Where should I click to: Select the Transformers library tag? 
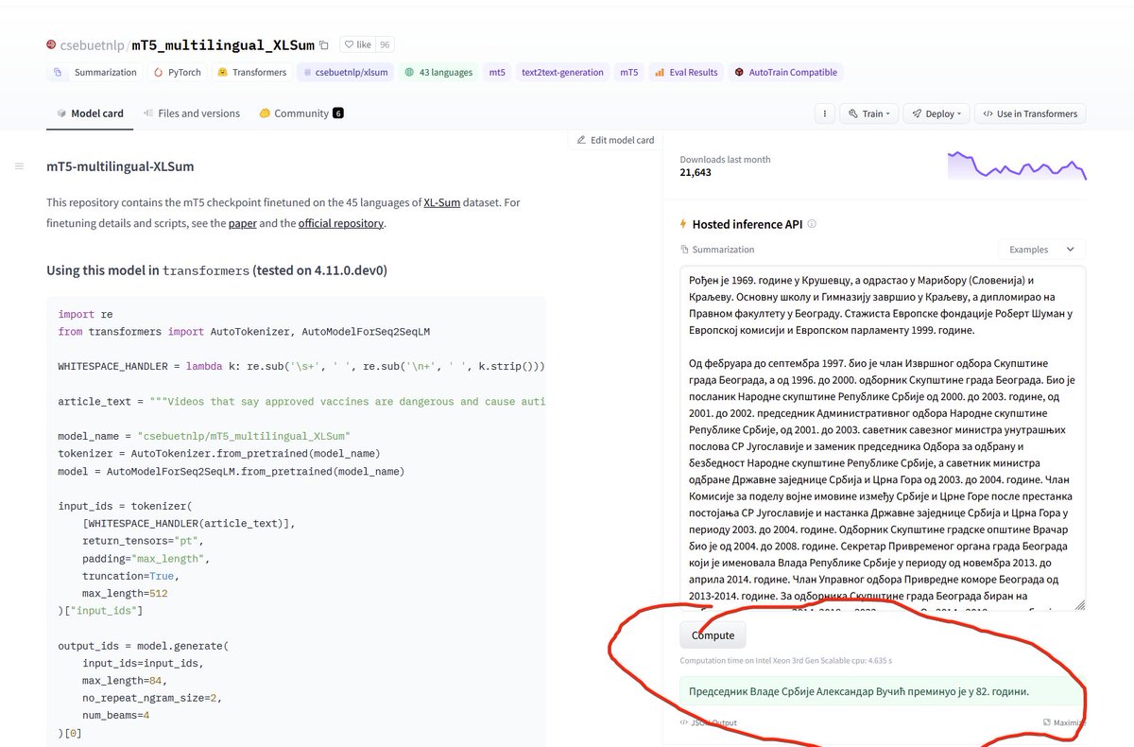click(251, 72)
